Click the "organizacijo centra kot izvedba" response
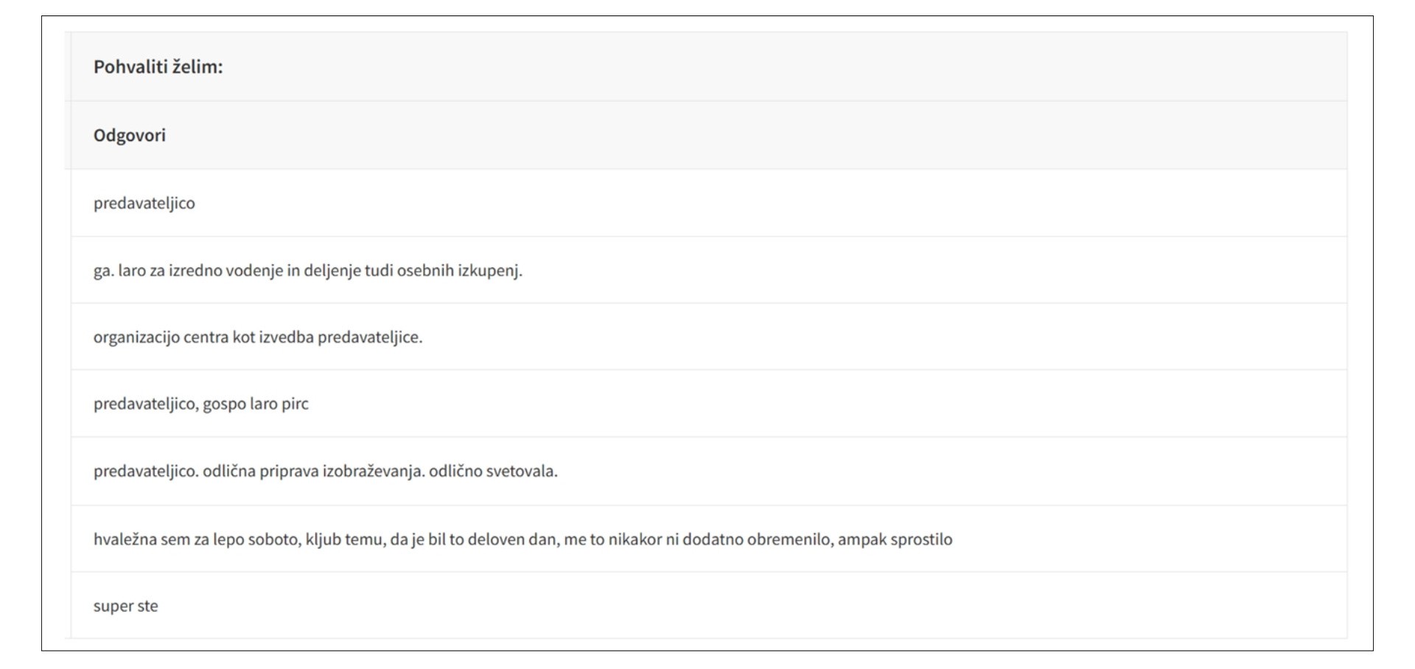Screen dimensions: 1415x669 click(257, 337)
